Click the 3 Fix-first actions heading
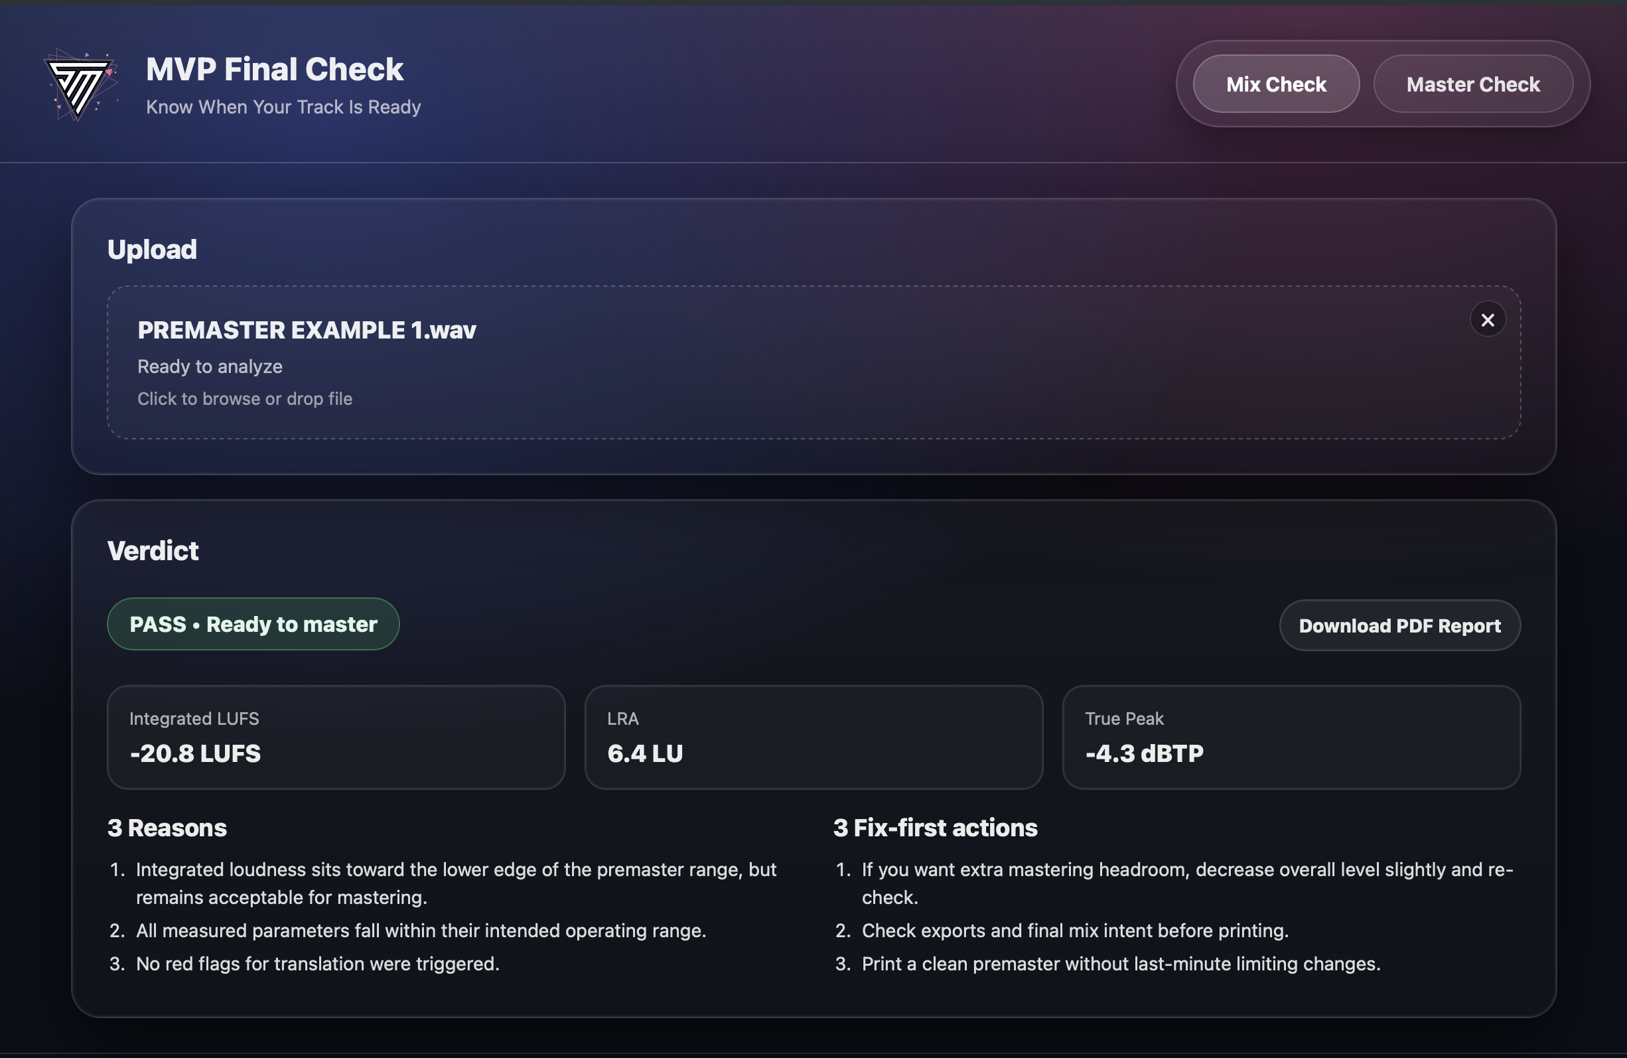This screenshot has height=1058, width=1627. click(x=934, y=828)
